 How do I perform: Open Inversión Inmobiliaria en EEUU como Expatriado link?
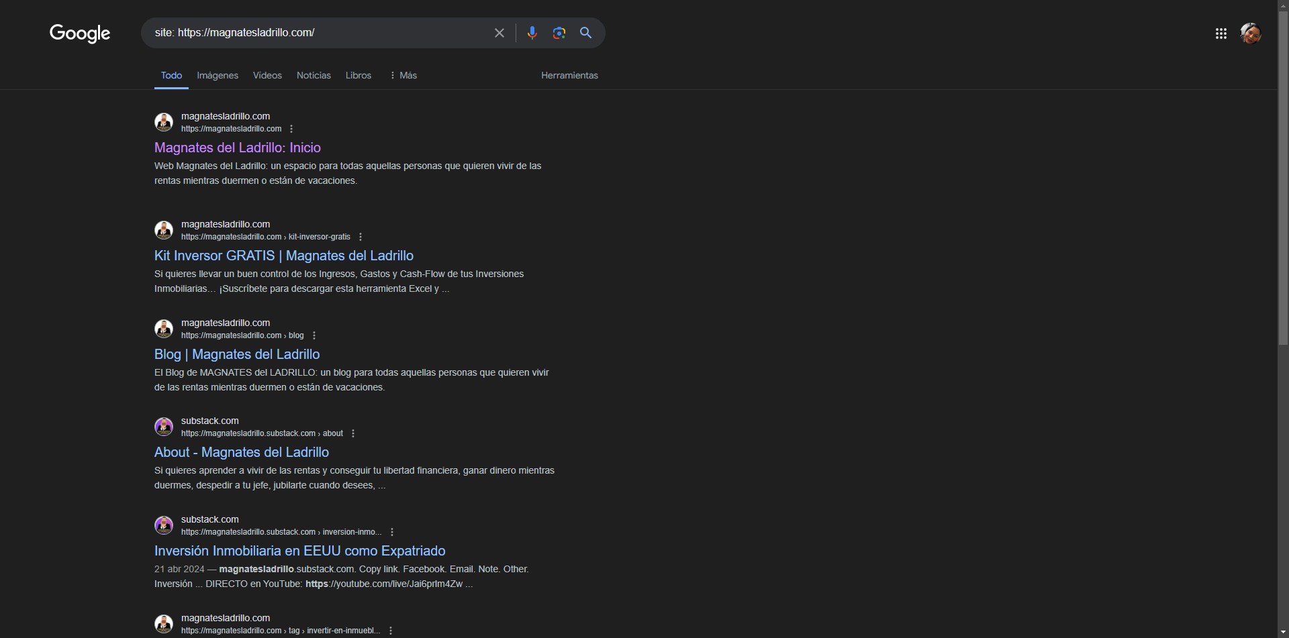click(300, 551)
